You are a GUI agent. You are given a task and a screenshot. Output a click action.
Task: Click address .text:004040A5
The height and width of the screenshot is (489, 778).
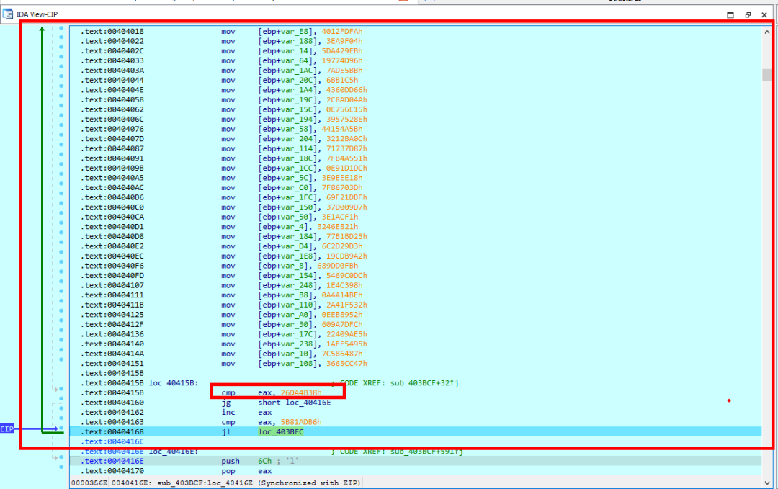112,178
